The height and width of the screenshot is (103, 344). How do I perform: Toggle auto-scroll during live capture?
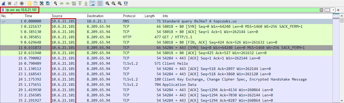[x=92, y=3]
